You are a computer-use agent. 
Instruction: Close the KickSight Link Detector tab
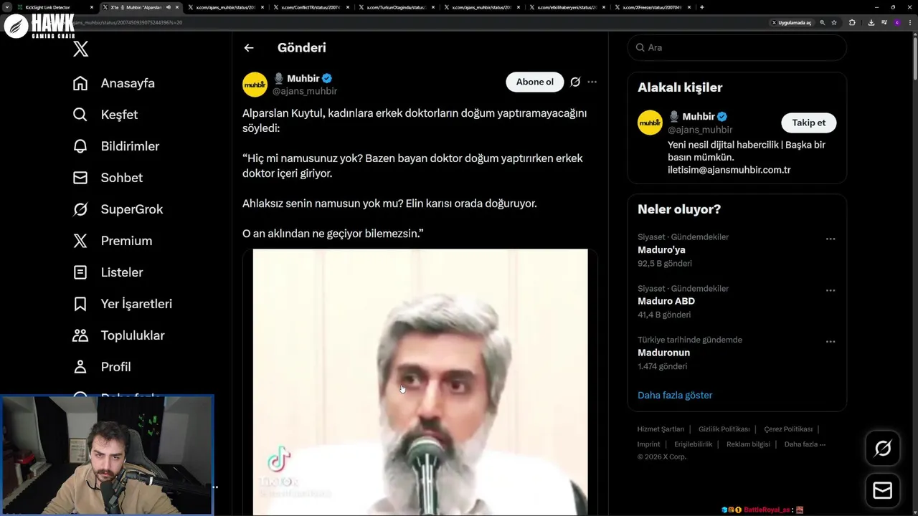tap(92, 7)
